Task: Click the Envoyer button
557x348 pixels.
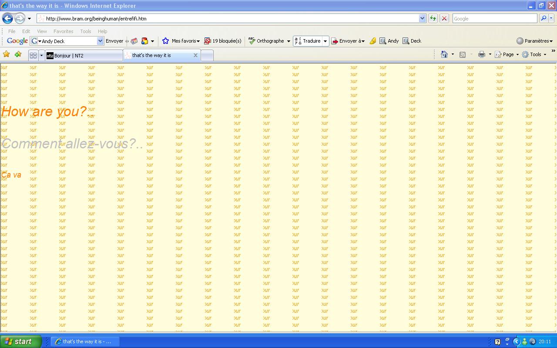Action: (x=114, y=41)
